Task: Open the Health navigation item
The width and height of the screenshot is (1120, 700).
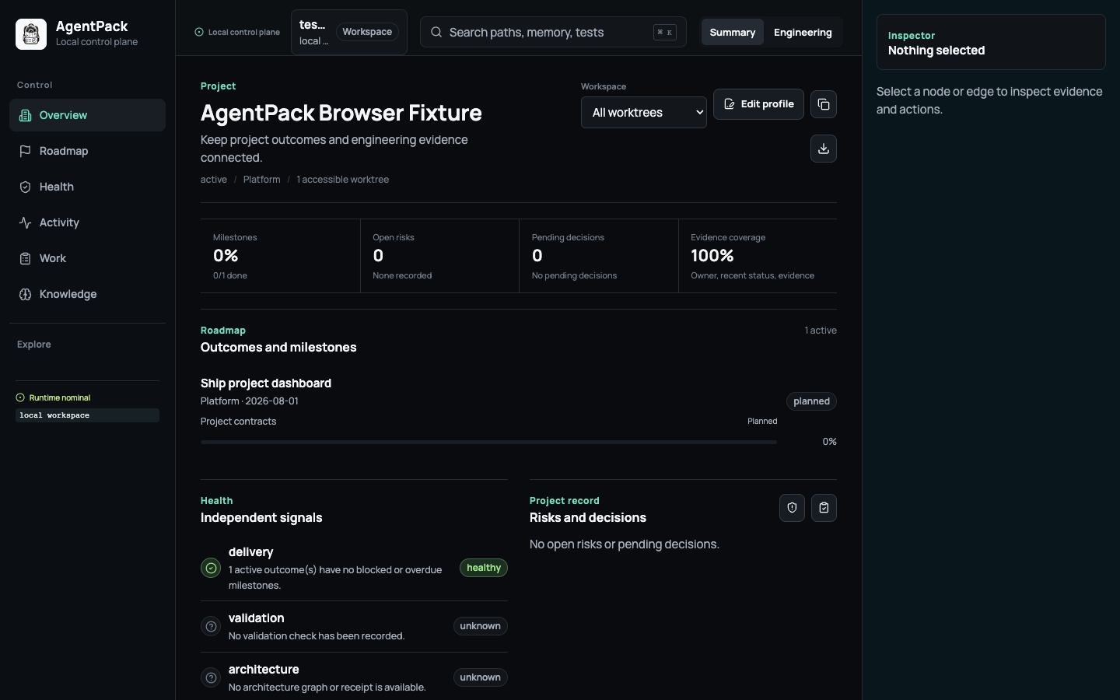Action: tap(87, 187)
